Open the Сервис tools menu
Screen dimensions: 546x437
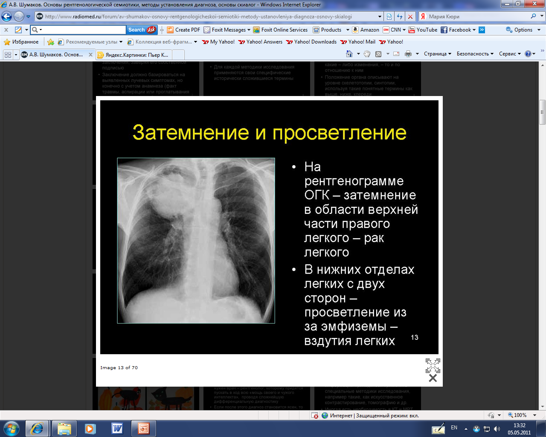click(x=510, y=54)
